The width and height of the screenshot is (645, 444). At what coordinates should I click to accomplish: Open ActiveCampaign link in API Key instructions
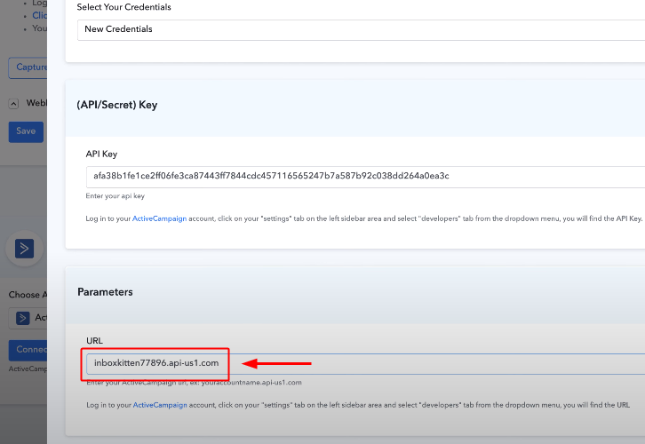pos(159,218)
